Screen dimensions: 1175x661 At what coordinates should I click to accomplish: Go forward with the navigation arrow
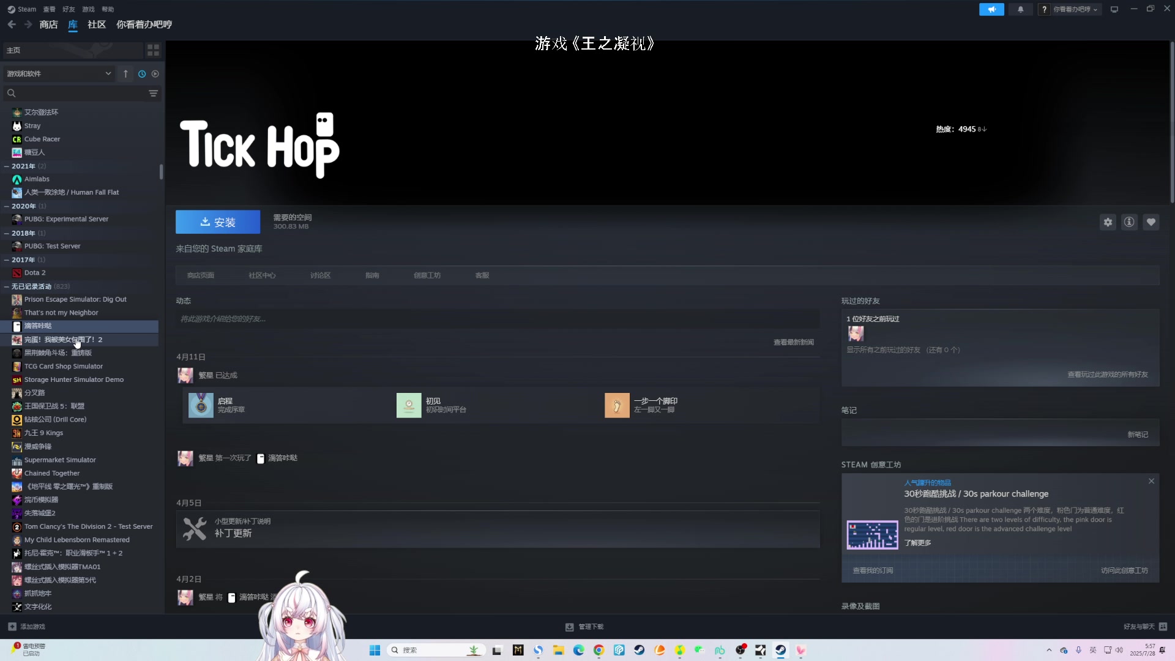click(28, 24)
